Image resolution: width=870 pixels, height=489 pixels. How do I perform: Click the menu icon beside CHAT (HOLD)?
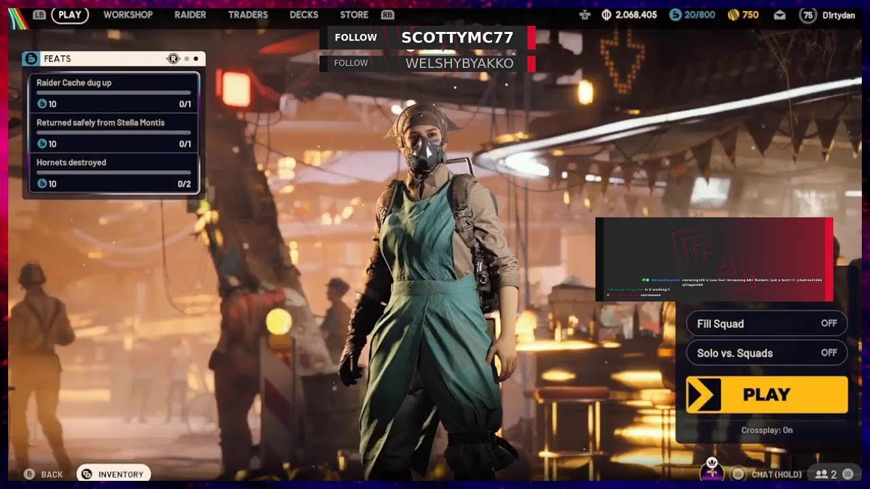(x=737, y=474)
